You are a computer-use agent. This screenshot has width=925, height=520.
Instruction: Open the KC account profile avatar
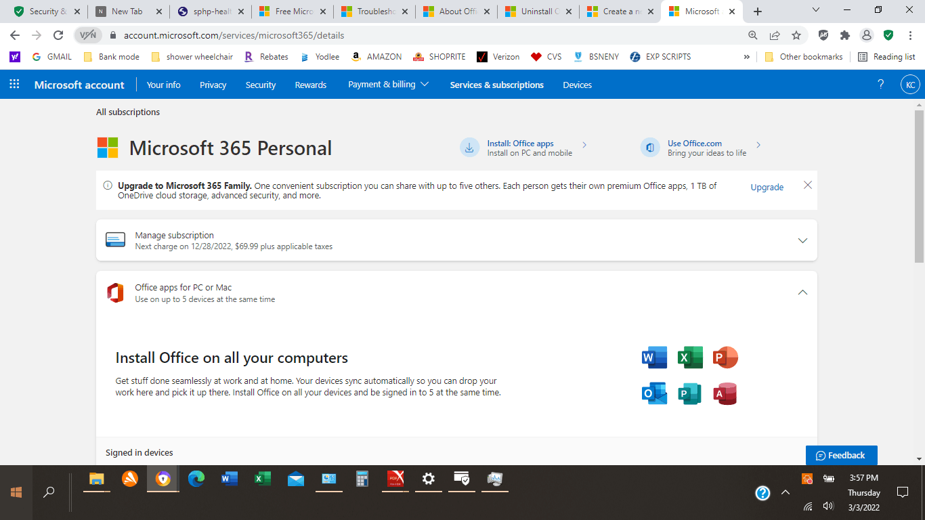click(x=910, y=85)
